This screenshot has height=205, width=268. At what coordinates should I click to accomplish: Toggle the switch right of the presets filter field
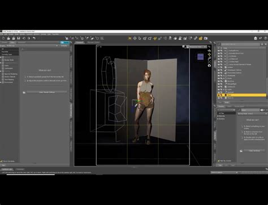click(262, 110)
